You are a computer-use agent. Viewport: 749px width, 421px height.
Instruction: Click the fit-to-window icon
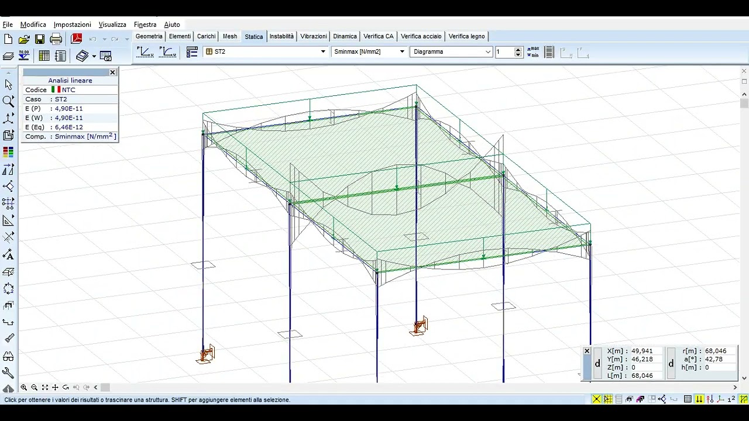tap(44, 388)
